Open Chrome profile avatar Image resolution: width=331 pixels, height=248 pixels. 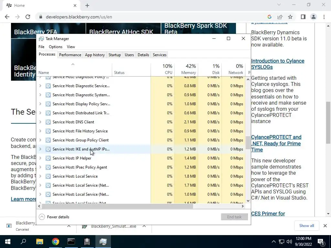click(x=314, y=17)
